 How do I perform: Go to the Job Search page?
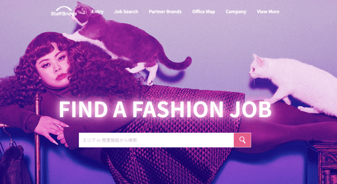coord(126,11)
